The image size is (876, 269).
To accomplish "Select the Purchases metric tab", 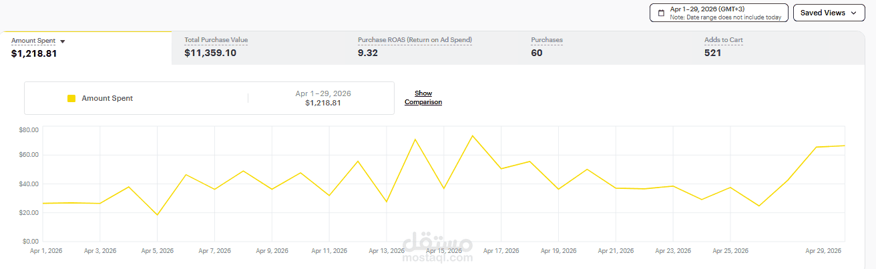I will coord(605,47).
